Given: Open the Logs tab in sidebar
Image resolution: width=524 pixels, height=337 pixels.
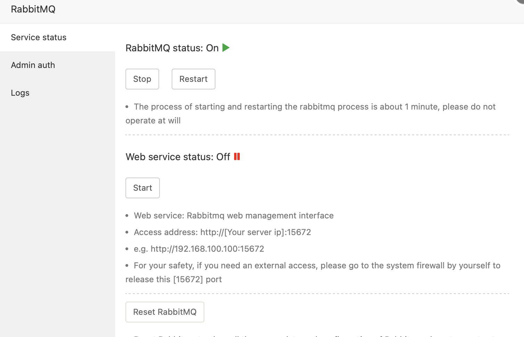Looking at the screenshot, I should 20,93.
